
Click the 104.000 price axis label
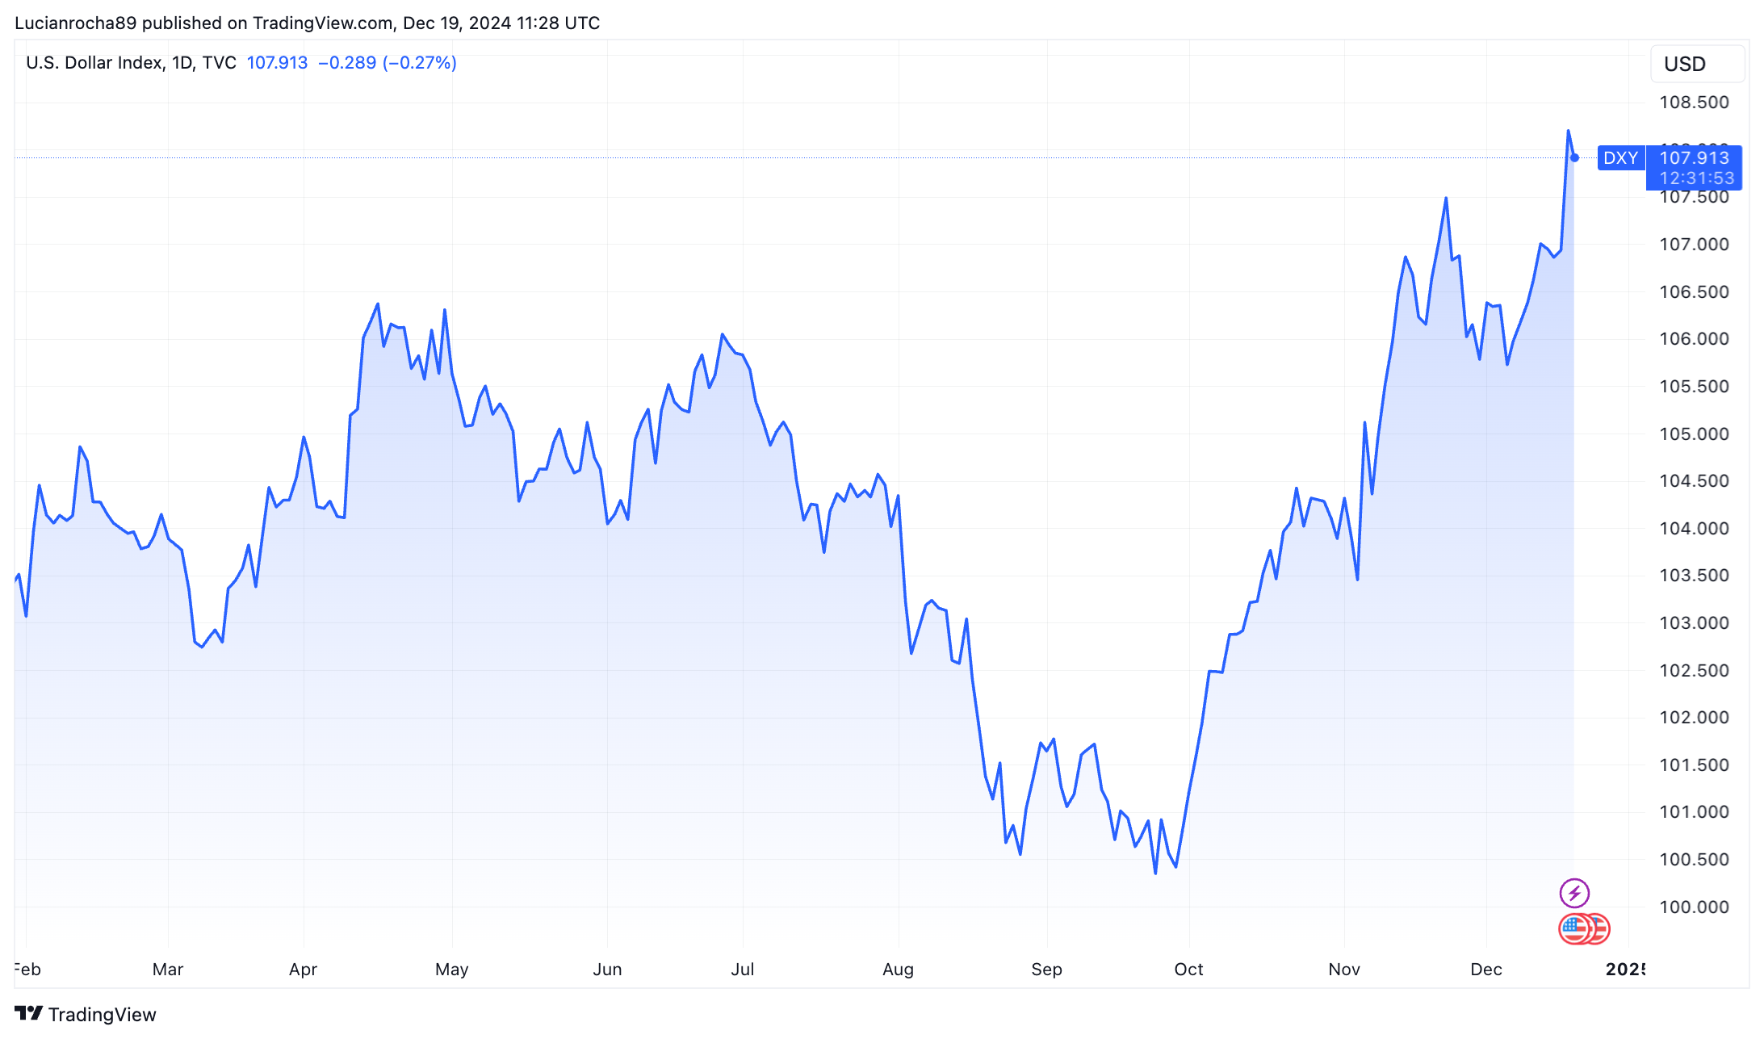[1694, 529]
